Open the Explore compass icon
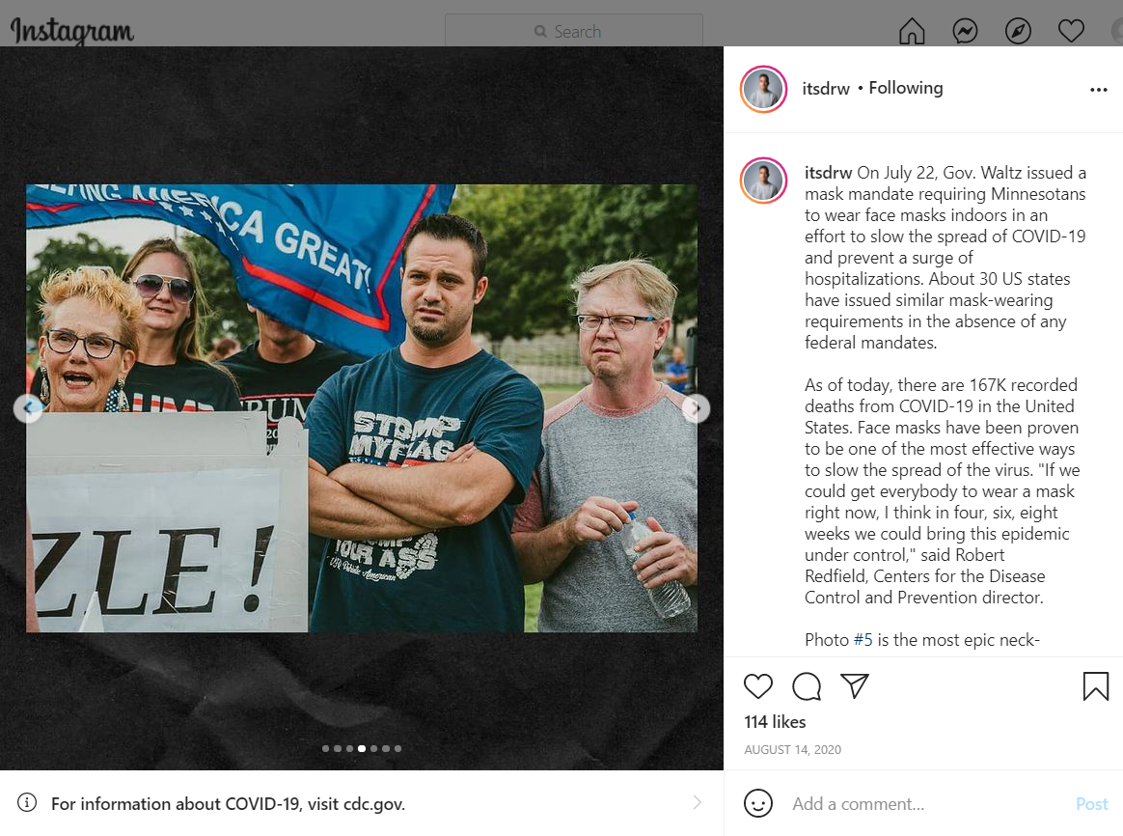The height and width of the screenshot is (836, 1123). tap(1018, 31)
